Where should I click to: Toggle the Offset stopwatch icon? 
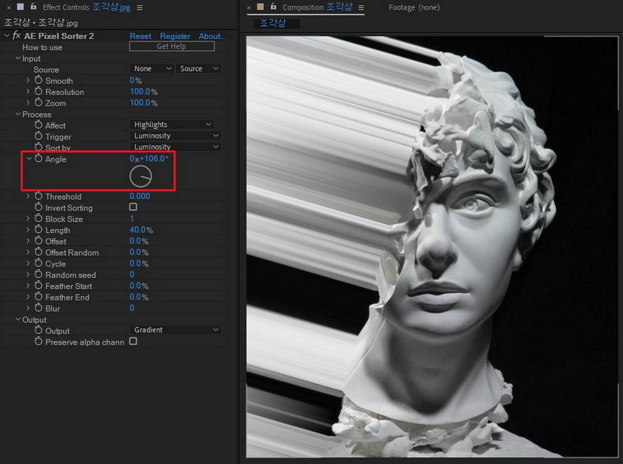[38, 241]
